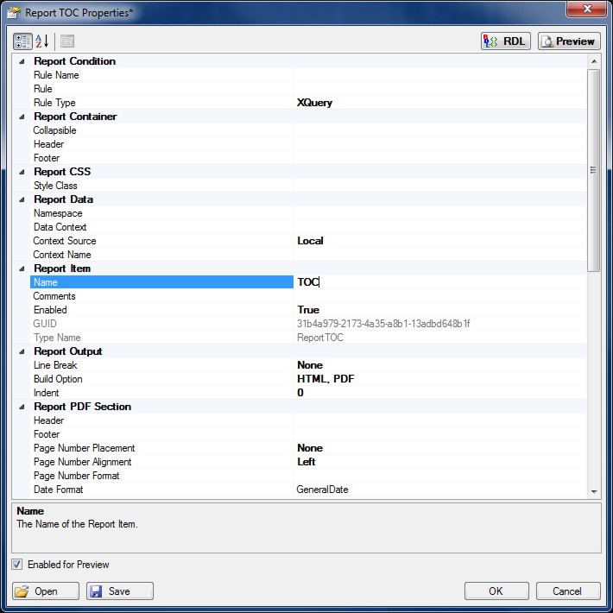Click the Open folder button
The height and width of the screenshot is (613, 613).
point(47,591)
